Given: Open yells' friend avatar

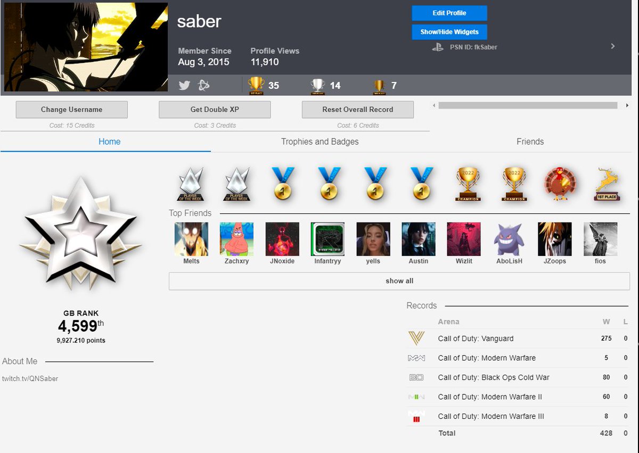Looking at the screenshot, I should click(373, 240).
